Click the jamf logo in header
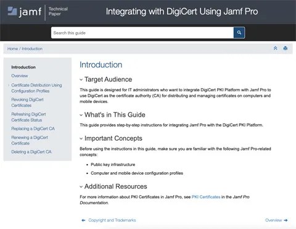 pyautogui.click(x=25, y=12)
